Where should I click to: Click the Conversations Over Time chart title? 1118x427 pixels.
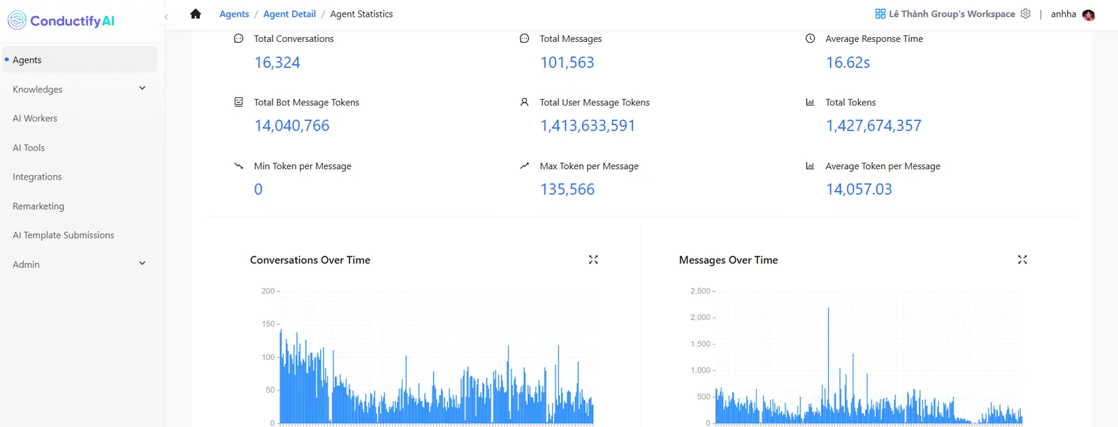pos(310,260)
